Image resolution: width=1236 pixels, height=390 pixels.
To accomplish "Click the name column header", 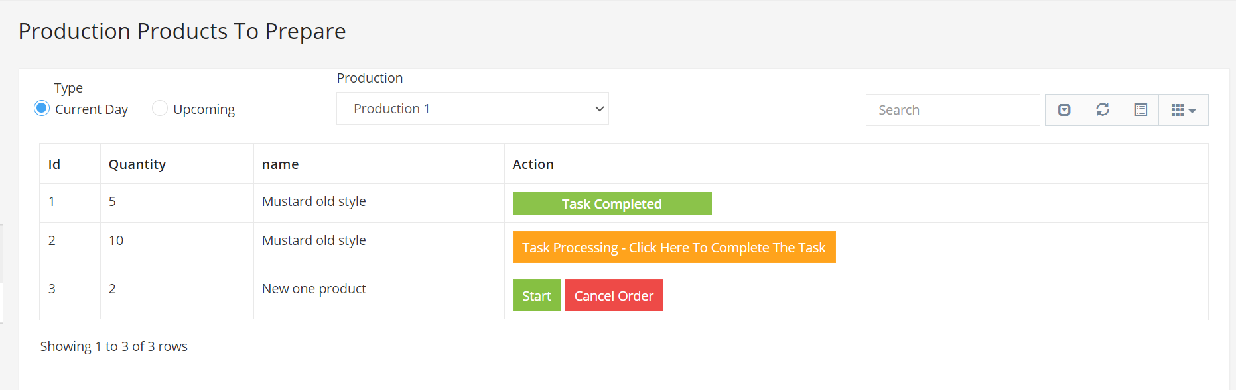I will pos(280,164).
